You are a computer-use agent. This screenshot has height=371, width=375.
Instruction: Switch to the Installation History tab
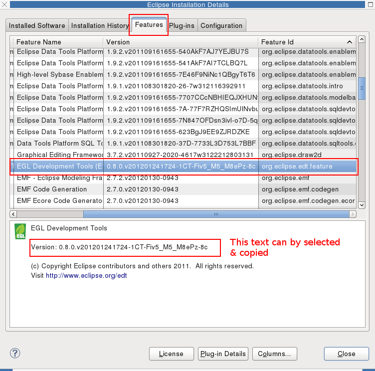tap(100, 25)
